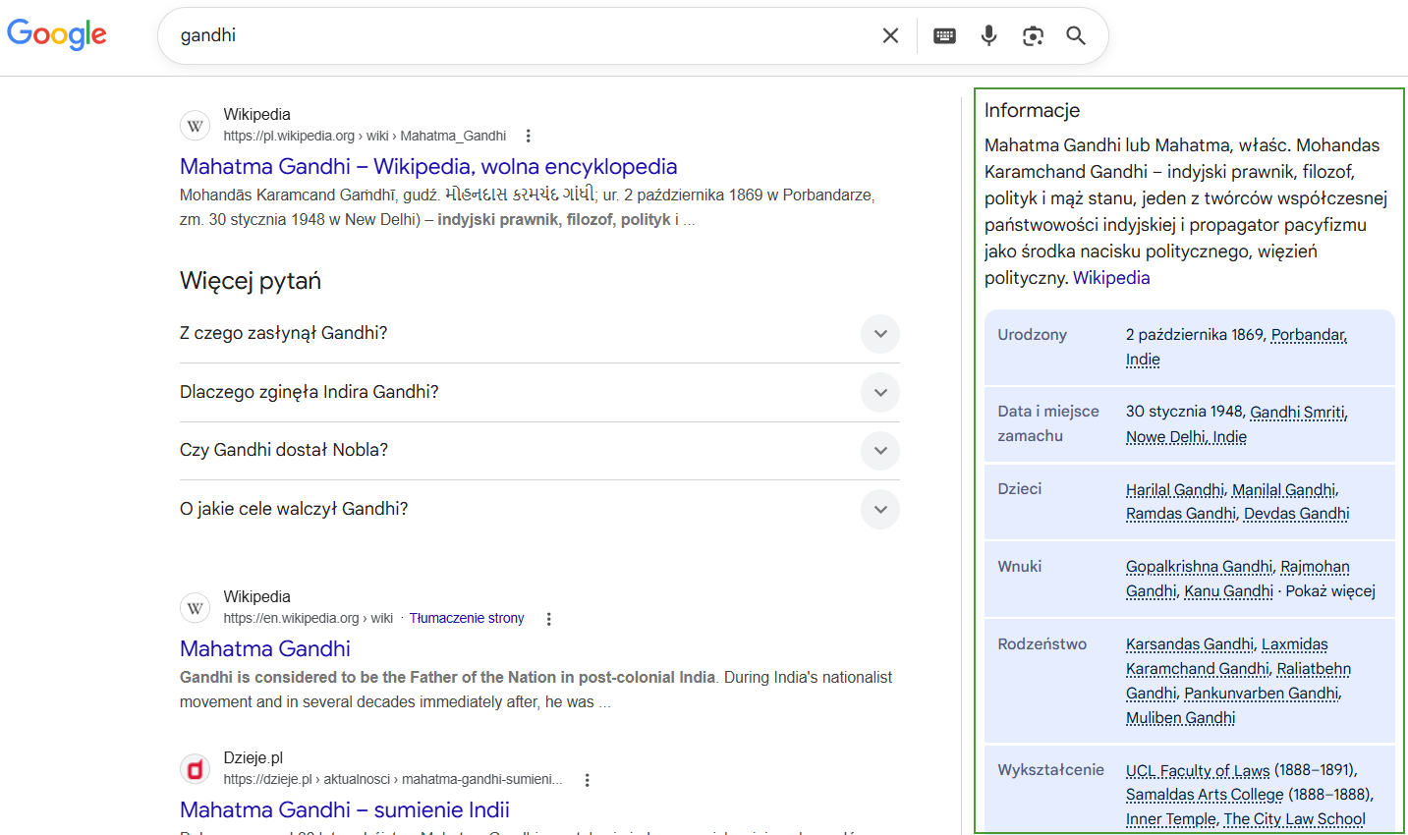The width and height of the screenshot is (1408, 835).
Task: Open more options menu for Dzieje.pl result
Action: (x=588, y=780)
